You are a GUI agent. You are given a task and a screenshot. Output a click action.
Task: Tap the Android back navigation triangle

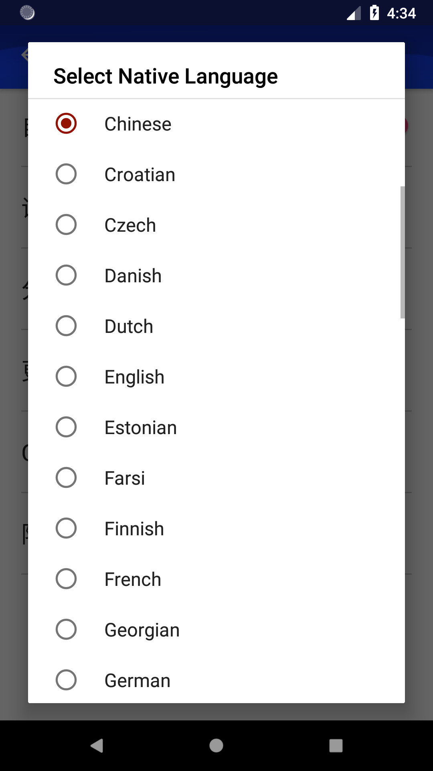97,746
